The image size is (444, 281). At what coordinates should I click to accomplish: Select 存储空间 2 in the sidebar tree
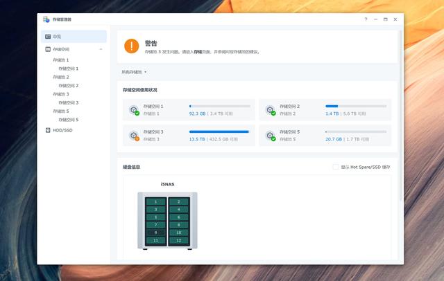(68, 86)
